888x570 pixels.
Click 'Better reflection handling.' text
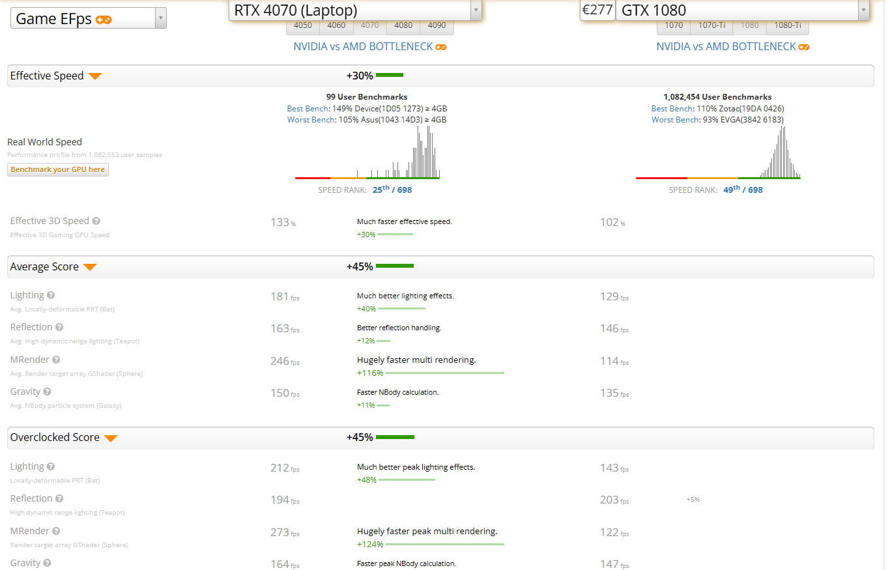pyautogui.click(x=399, y=328)
